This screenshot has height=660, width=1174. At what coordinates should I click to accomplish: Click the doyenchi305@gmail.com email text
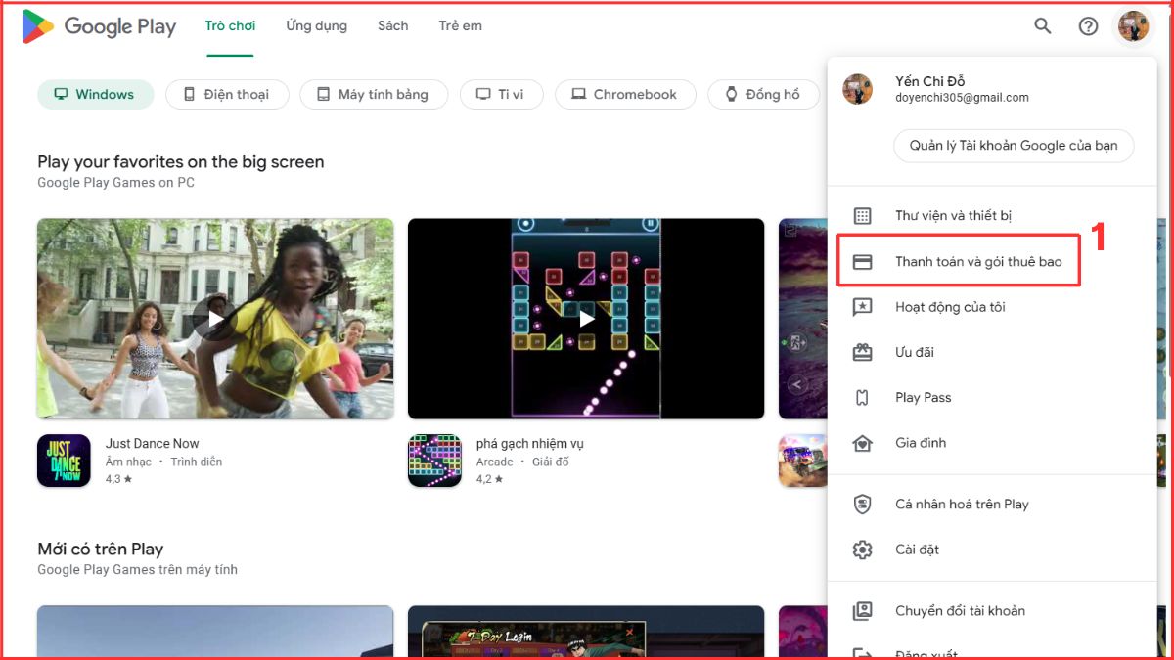[x=962, y=98]
